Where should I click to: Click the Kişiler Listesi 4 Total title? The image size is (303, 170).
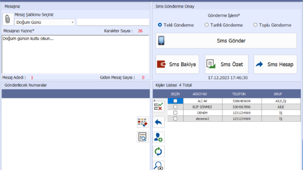173,85
